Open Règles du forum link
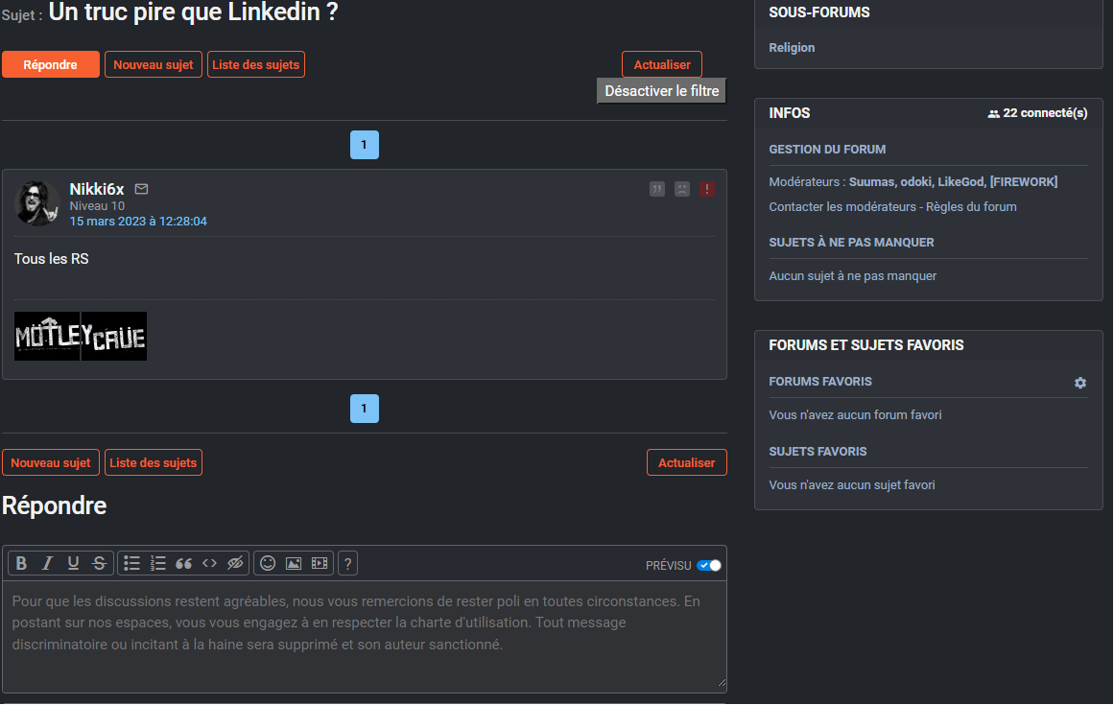 [971, 207]
